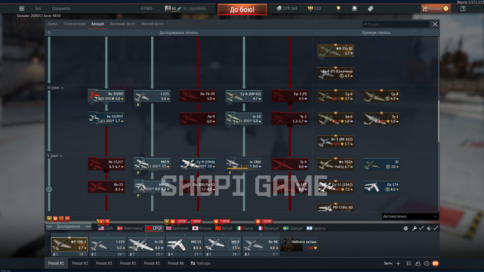Add a squad member with plus icon
Viewport: 484px width, 272px height.
[398, 263]
